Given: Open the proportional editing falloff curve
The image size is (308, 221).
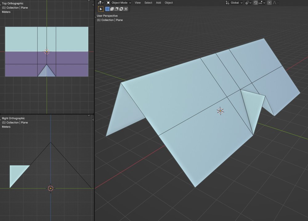Looking at the screenshot, I should pos(276,3).
